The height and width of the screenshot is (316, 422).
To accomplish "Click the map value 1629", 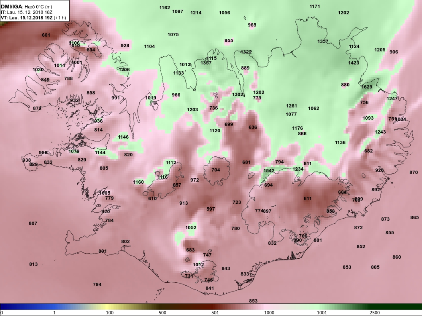I will (x=367, y=87).
